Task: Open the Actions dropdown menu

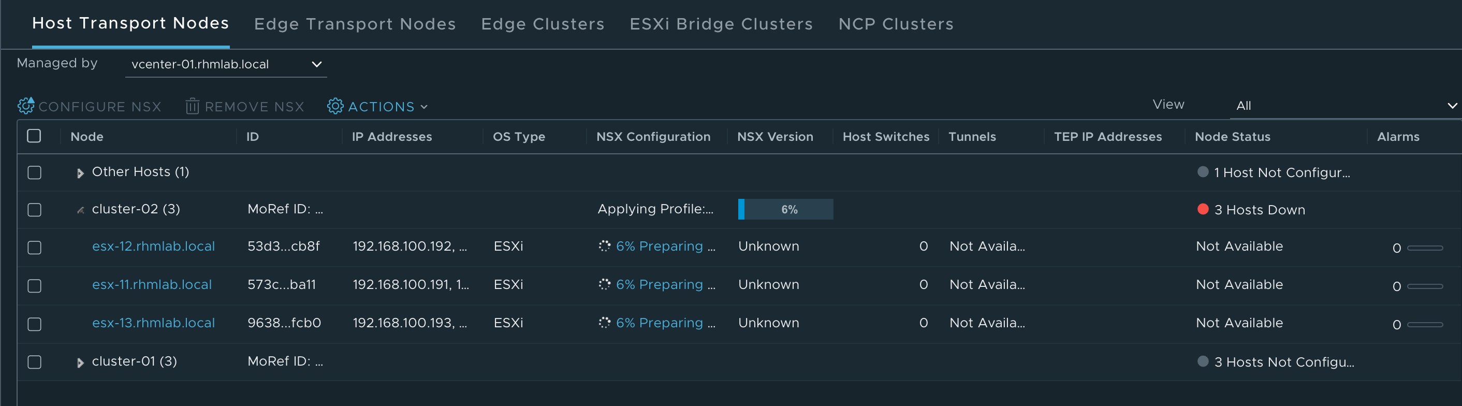Action: pyautogui.click(x=377, y=106)
